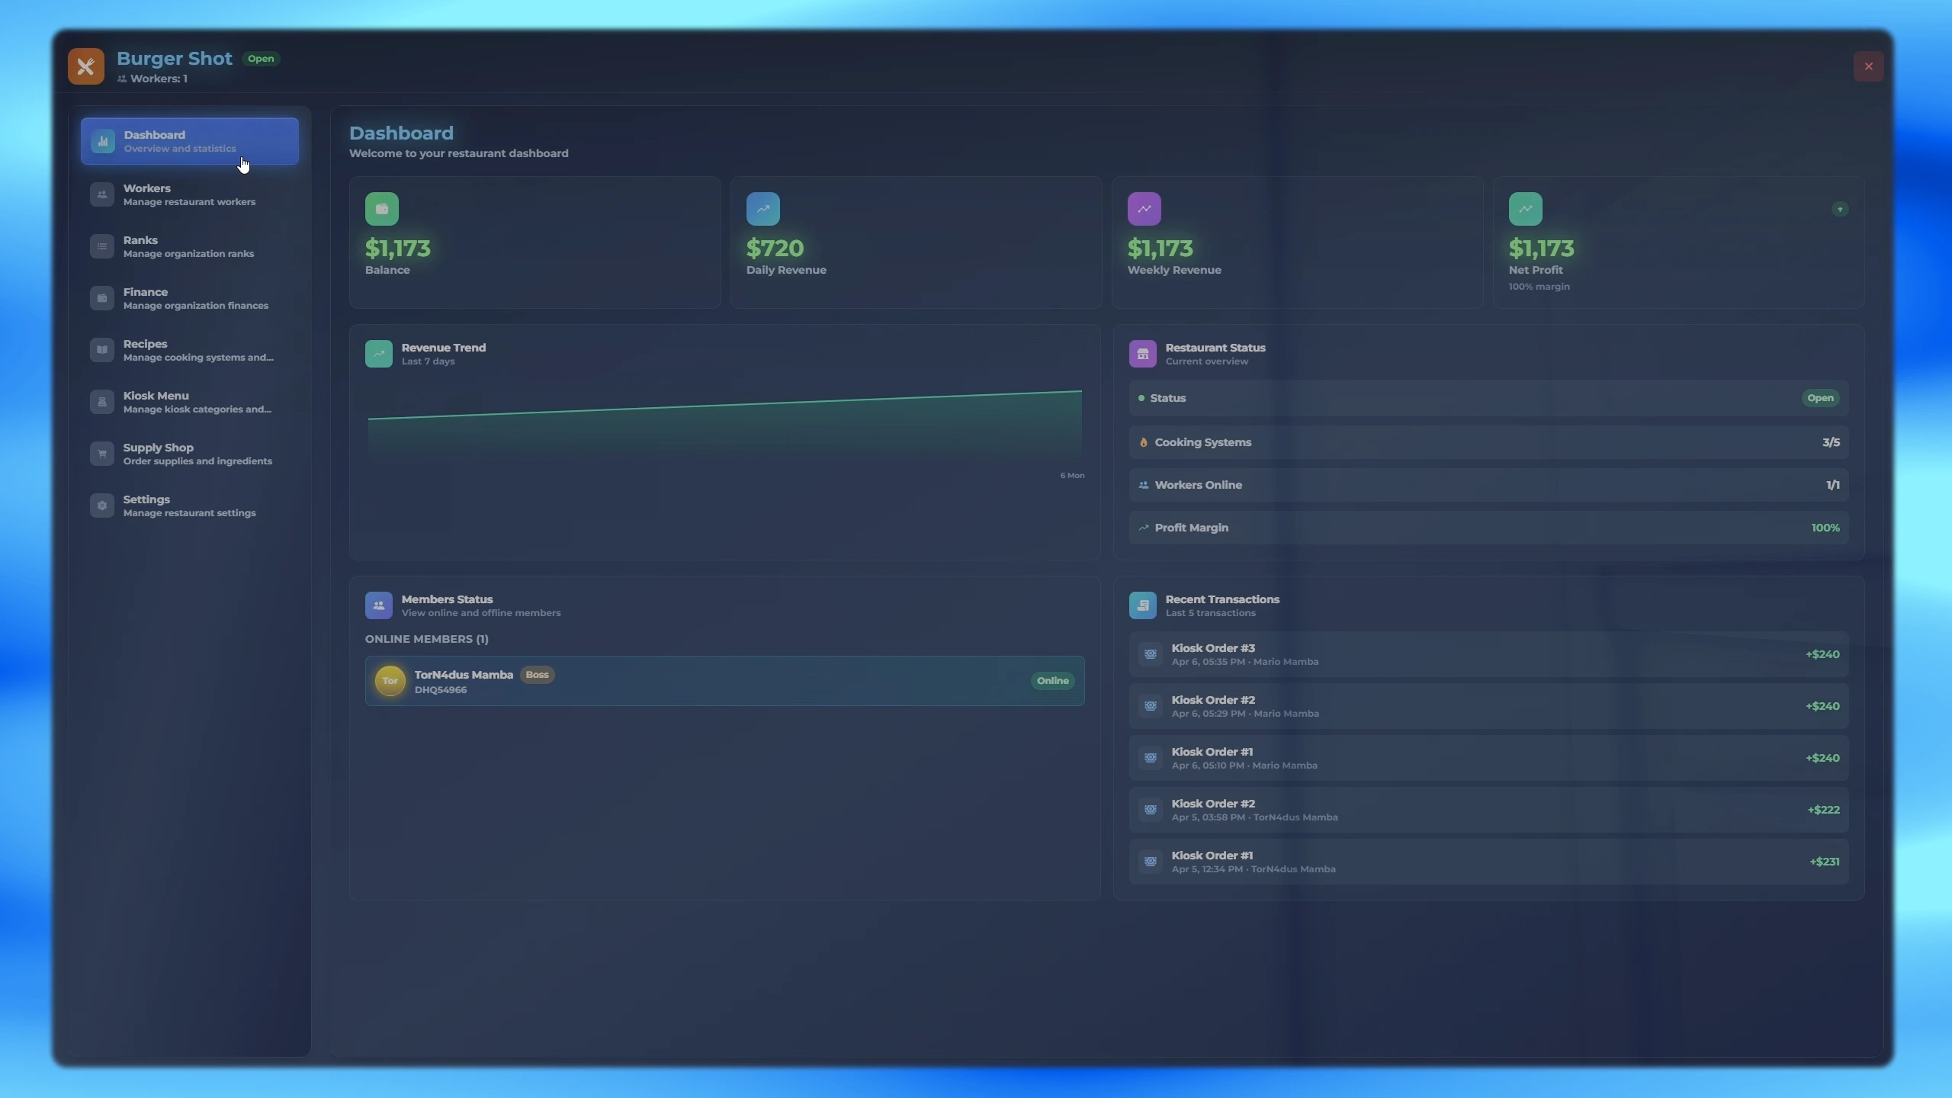Click the Dashboard bar chart icon in sidebar
This screenshot has width=1952, height=1098.
point(103,141)
